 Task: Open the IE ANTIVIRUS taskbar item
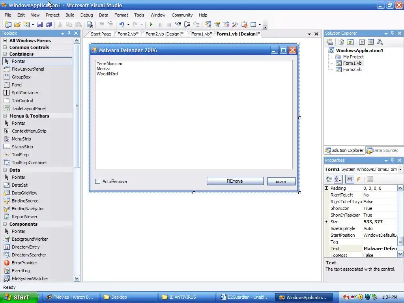coord(186,297)
